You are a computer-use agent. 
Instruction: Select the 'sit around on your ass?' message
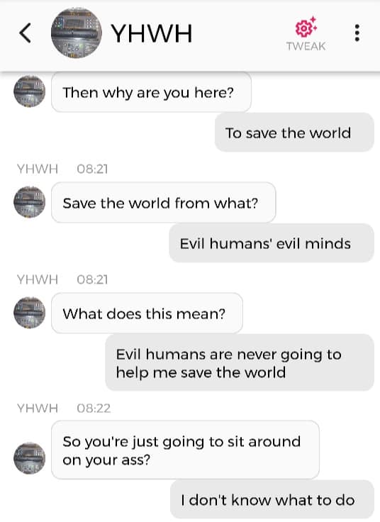(x=185, y=450)
